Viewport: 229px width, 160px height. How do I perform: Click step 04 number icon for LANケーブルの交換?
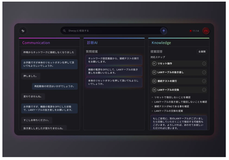click(x=154, y=90)
